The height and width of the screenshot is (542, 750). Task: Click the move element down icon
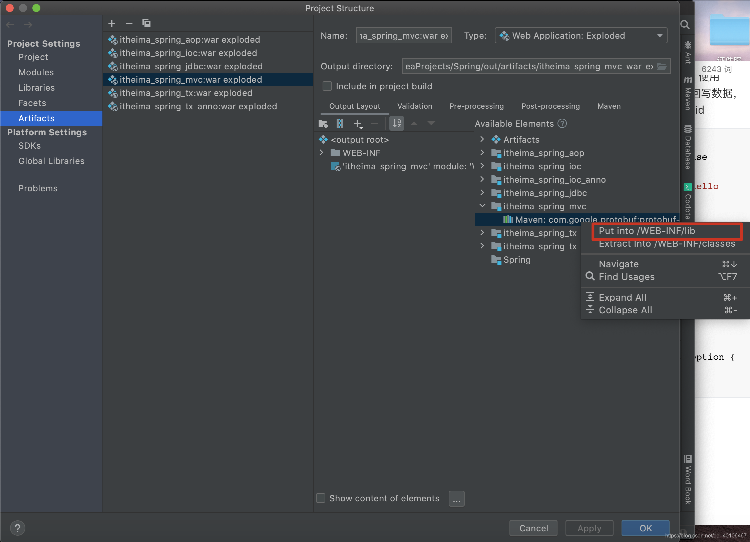pos(431,124)
